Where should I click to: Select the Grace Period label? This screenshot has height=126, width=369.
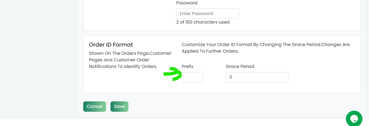240,66
